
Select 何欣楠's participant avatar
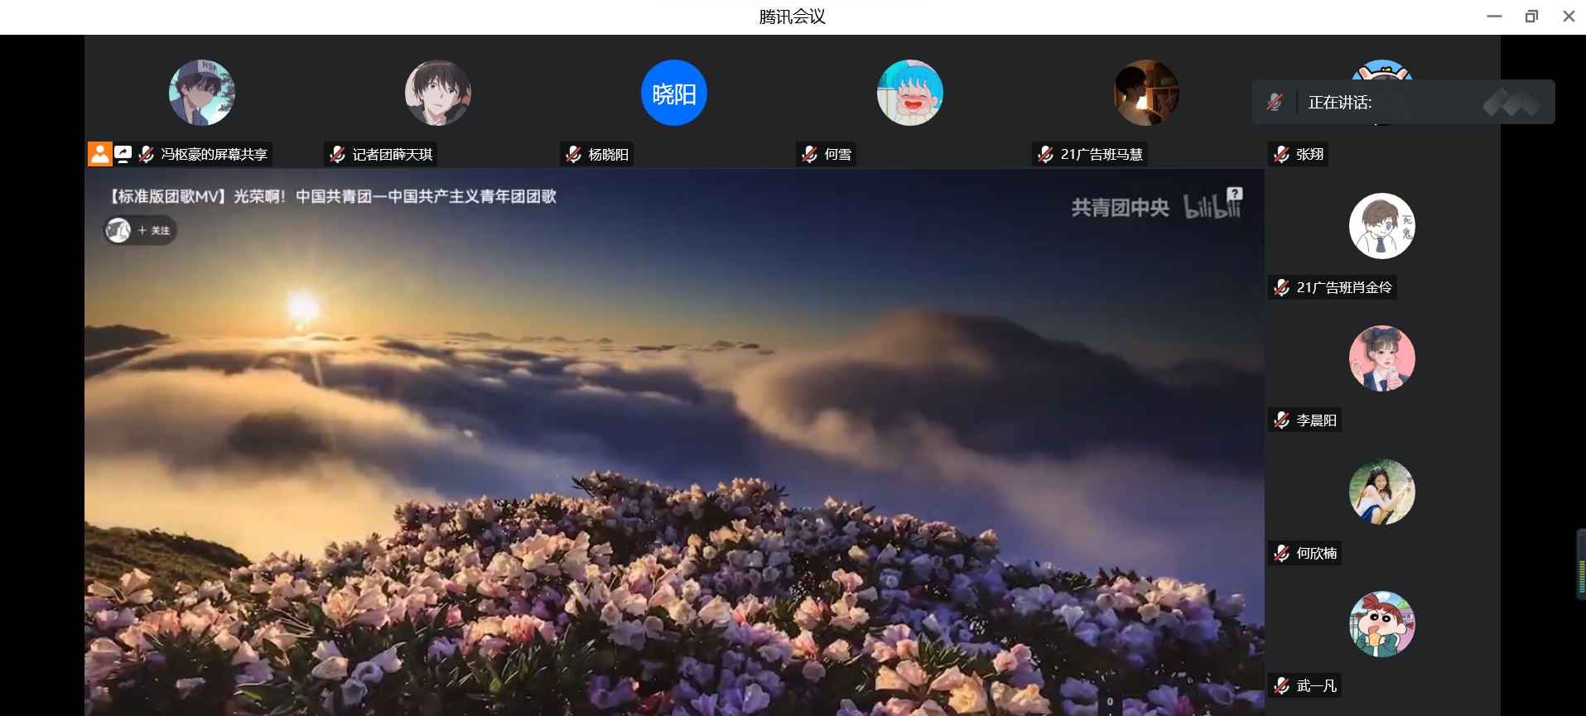pyautogui.click(x=1381, y=492)
